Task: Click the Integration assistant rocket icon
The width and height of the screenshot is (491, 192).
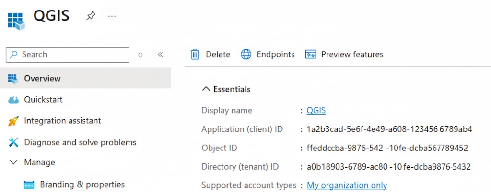Action: click(13, 121)
